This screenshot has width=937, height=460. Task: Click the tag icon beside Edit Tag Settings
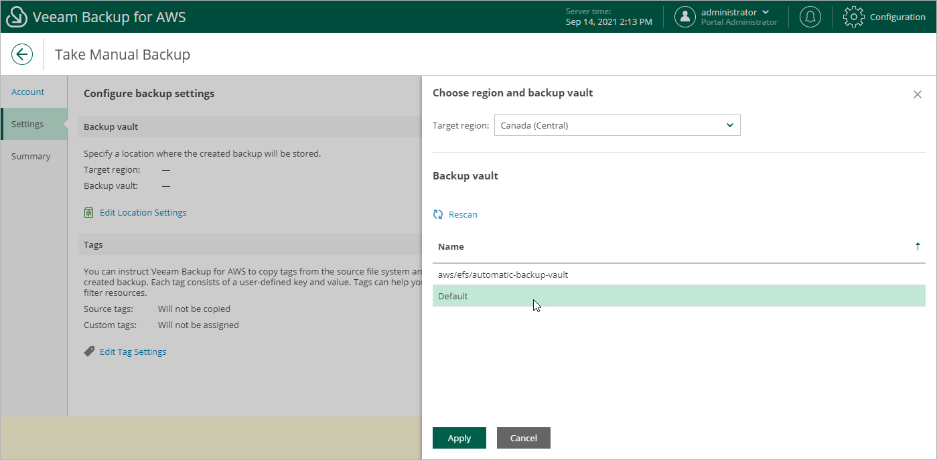click(x=89, y=352)
